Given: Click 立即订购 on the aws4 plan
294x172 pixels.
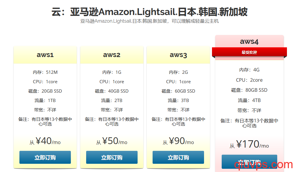Looking at the screenshot, I should click(249, 161).
